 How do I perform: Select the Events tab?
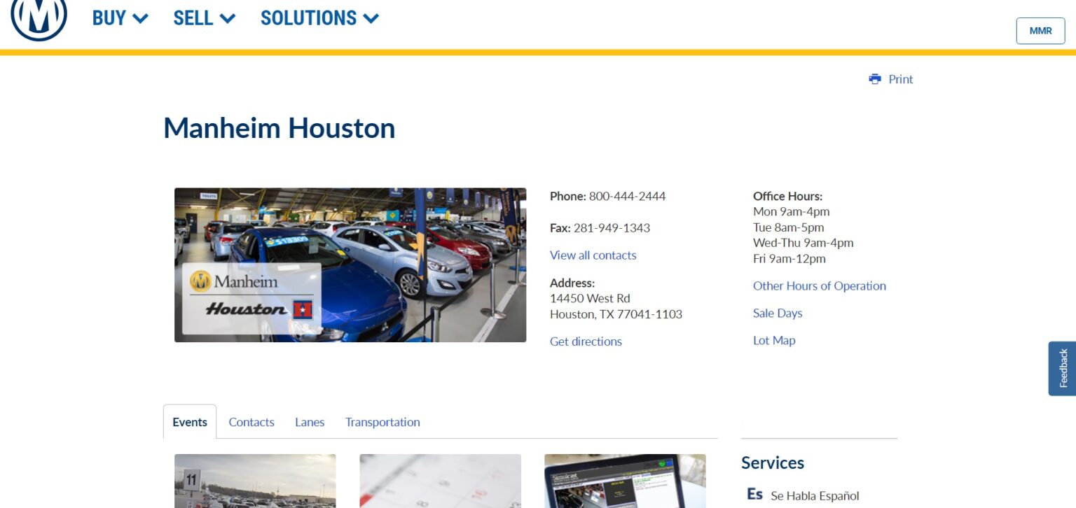click(x=189, y=422)
